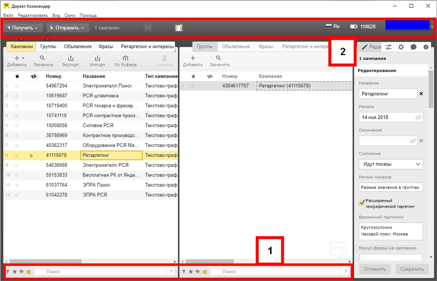Click Добавить in the campaigns panel

click(16, 61)
